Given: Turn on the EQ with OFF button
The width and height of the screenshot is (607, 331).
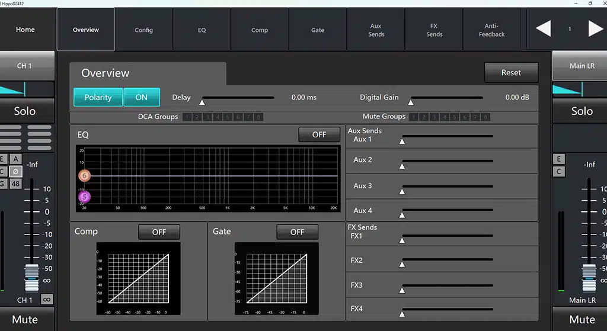Looking at the screenshot, I should [x=319, y=134].
